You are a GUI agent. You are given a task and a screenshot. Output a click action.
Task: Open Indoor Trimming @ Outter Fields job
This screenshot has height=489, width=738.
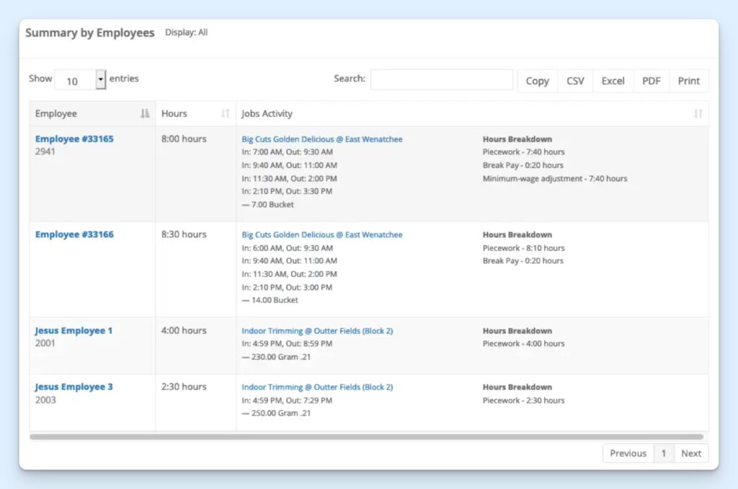[x=317, y=330]
